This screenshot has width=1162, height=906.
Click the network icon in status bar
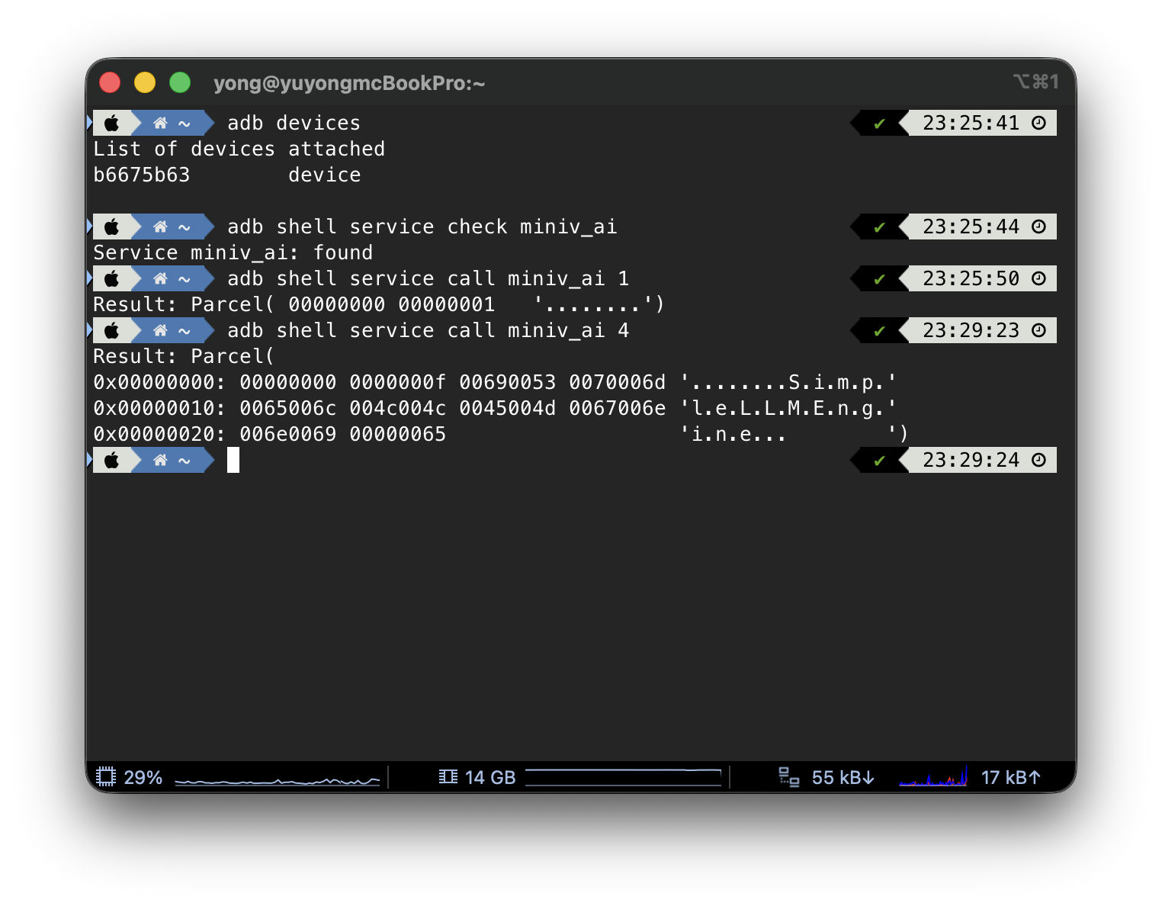click(788, 777)
